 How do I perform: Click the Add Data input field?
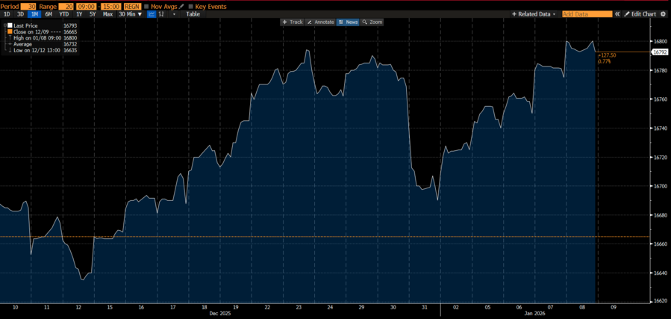coord(586,14)
